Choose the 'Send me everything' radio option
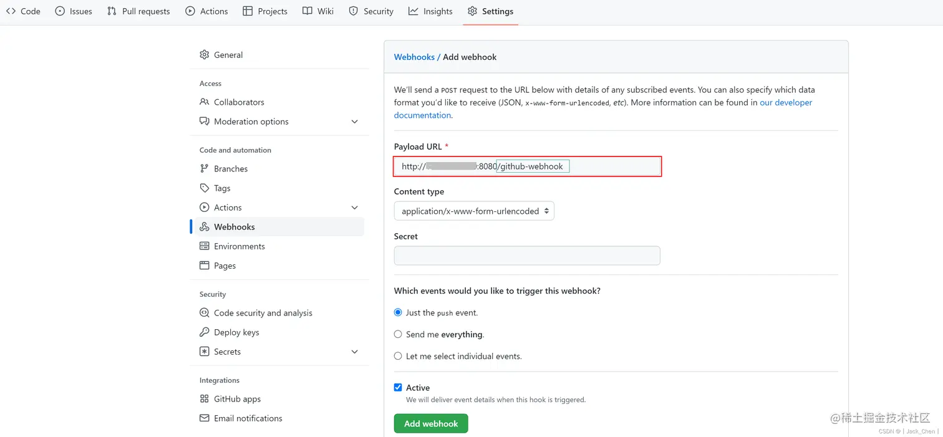Screen dimensions: 943x437 pyautogui.click(x=398, y=334)
